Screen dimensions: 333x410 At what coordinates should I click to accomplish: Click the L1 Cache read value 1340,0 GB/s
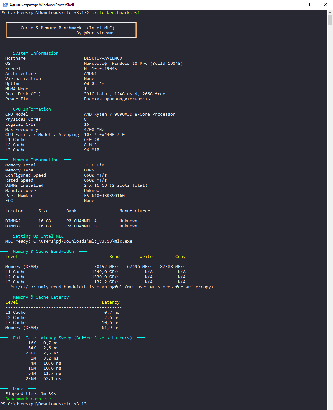[106, 272]
